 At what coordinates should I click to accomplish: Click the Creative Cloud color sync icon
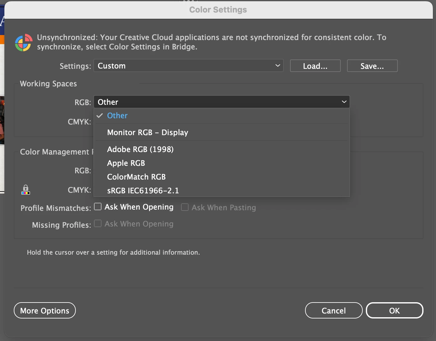click(x=24, y=43)
